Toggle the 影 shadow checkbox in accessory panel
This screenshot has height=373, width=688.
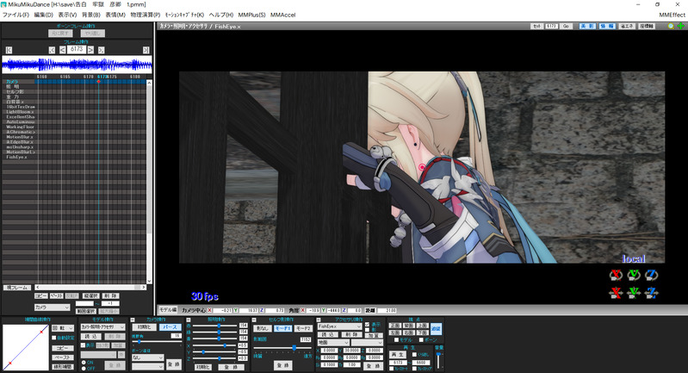point(368,330)
